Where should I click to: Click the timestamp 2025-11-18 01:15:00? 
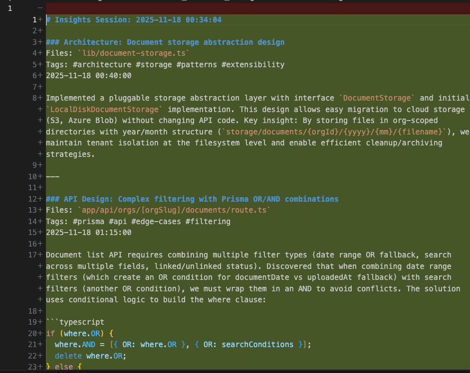tap(88, 232)
